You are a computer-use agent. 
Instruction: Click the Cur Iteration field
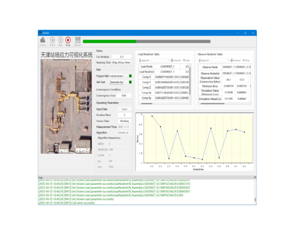tap(122, 57)
